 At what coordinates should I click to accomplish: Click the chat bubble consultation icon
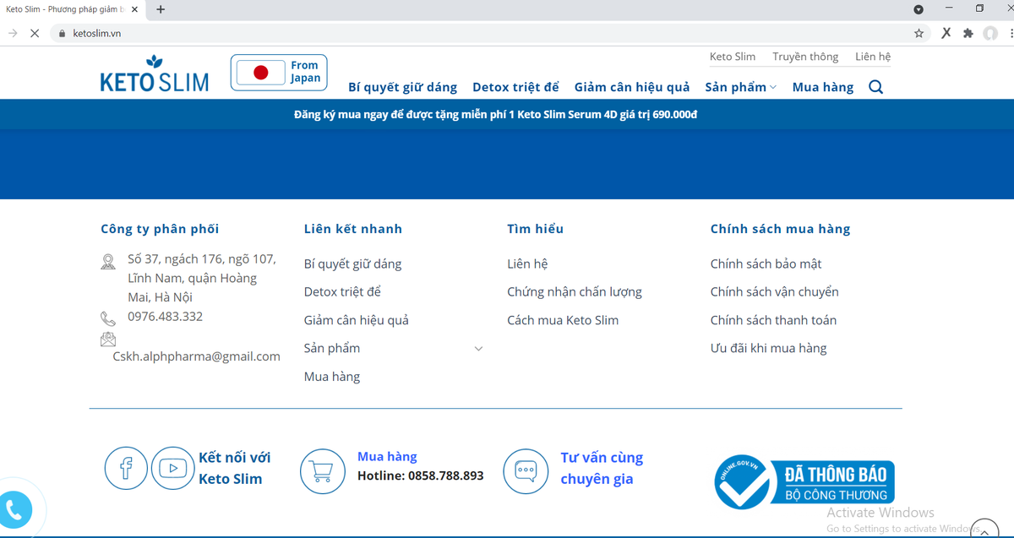[525, 470]
